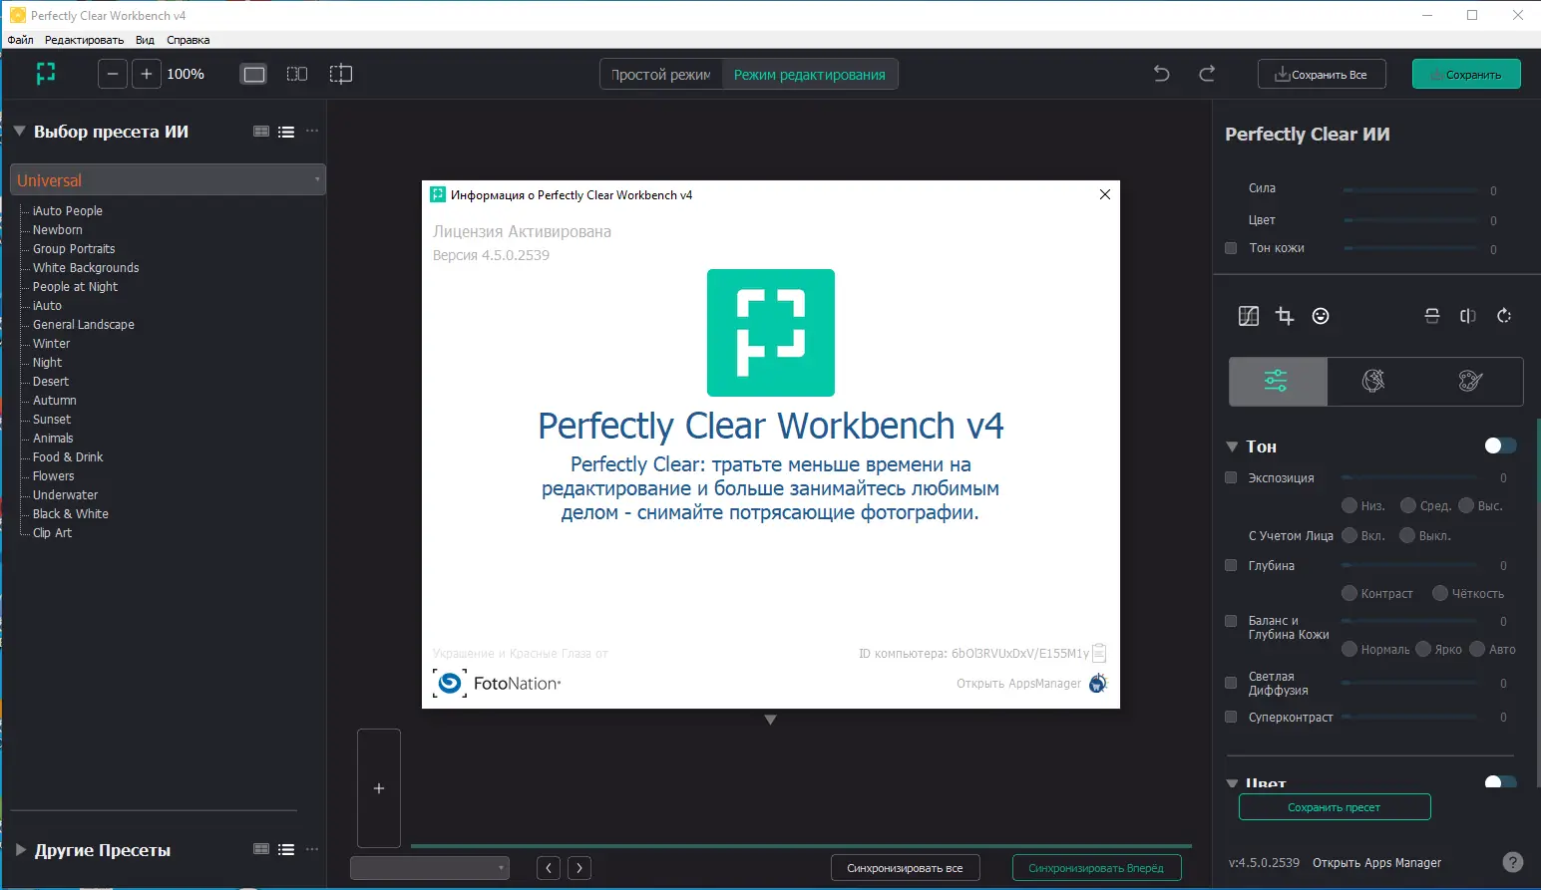Select the face retouch smiley icon
Image resolution: width=1541 pixels, height=890 pixels.
(1321, 316)
